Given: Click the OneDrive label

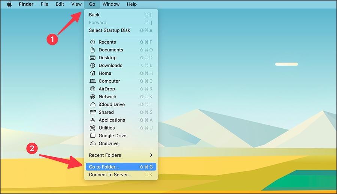Looking at the screenshot, I should [x=109, y=143].
